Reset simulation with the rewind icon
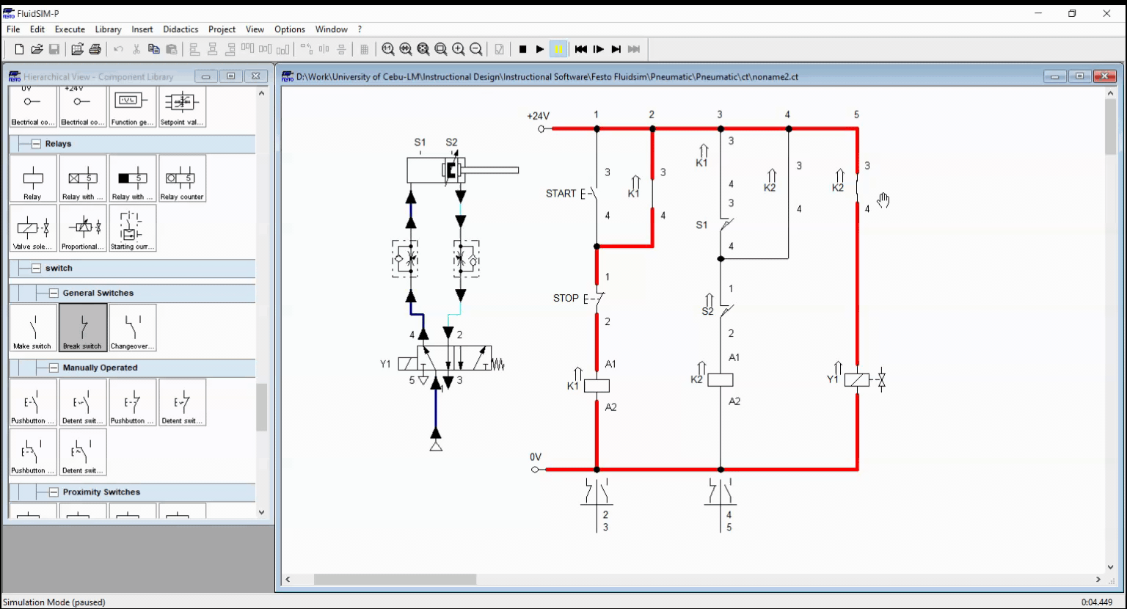Viewport: 1127px width, 609px height. [x=580, y=49]
